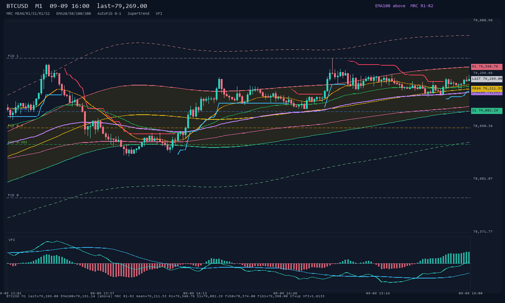
Task: Click the yellow MEAN 79,211.53 price tag
Action: [x=487, y=88]
